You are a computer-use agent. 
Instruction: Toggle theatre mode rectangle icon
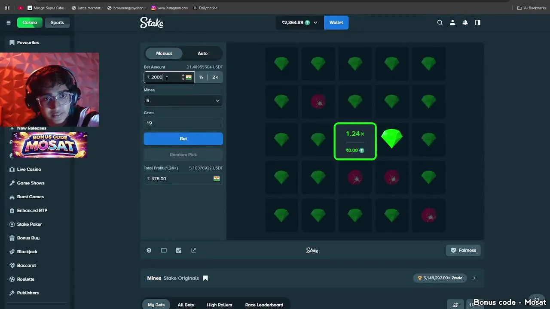click(164, 250)
